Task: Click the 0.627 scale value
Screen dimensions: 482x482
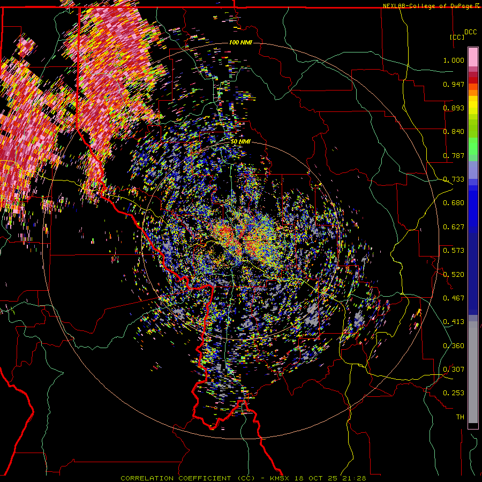Action: 454,227
